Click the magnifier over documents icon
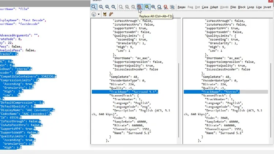274x154 pixels. point(172,7)
